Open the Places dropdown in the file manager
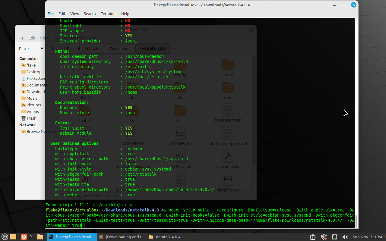The image size is (386, 241). pos(31,49)
